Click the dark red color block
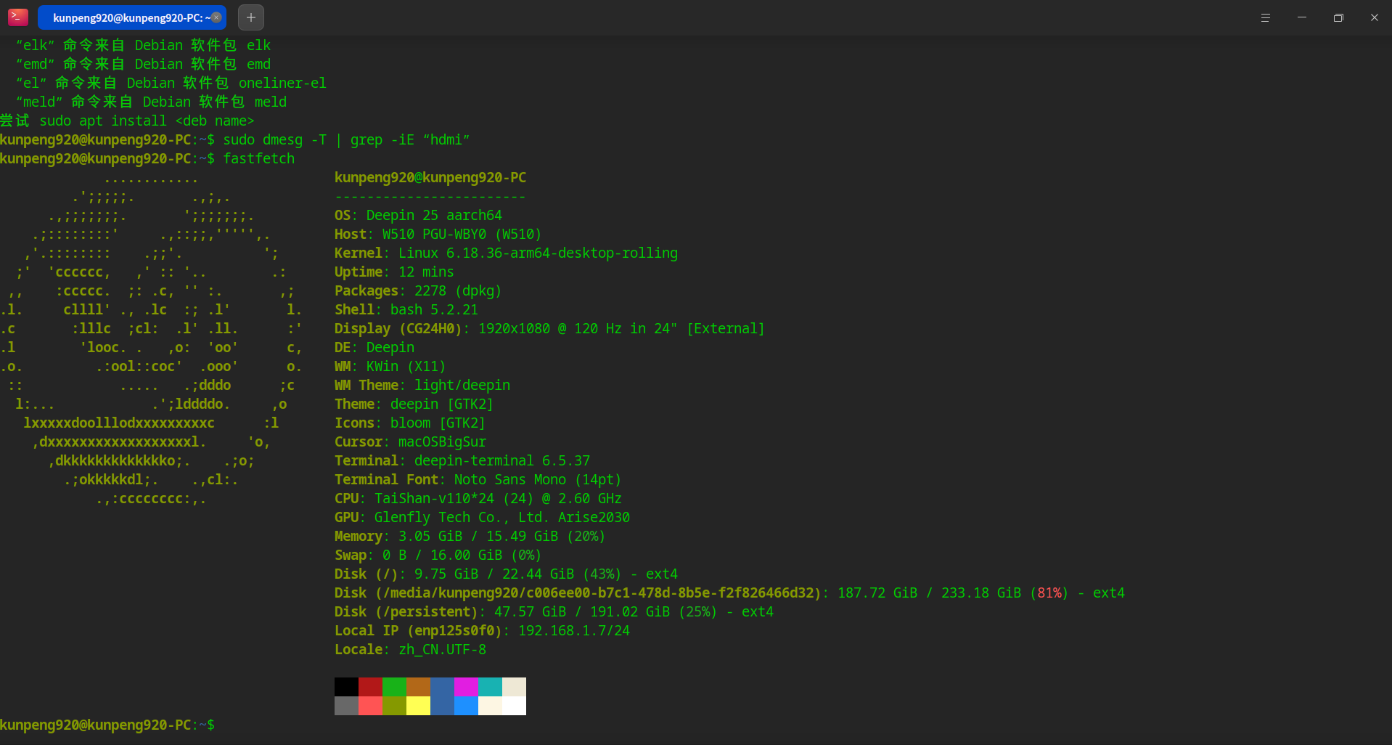The image size is (1392, 745). 370,687
